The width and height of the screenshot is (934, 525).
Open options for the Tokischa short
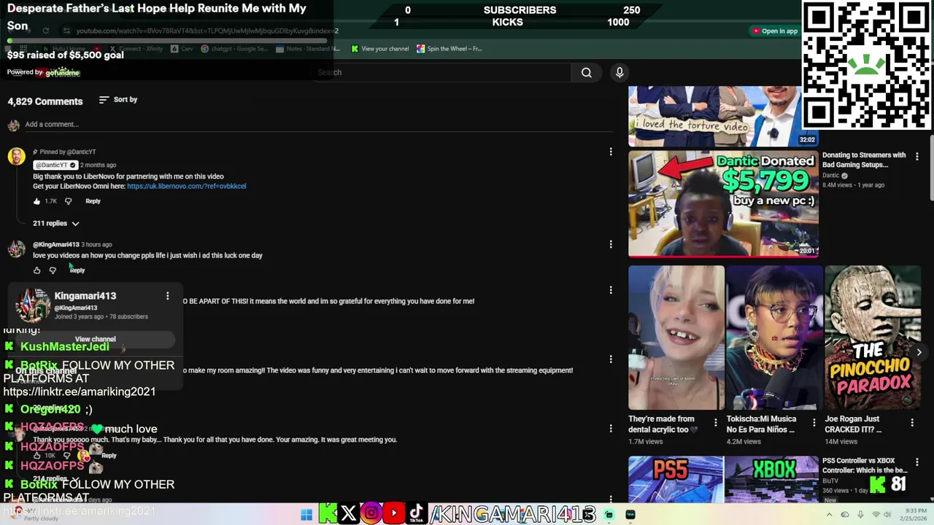[x=814, y=422]
